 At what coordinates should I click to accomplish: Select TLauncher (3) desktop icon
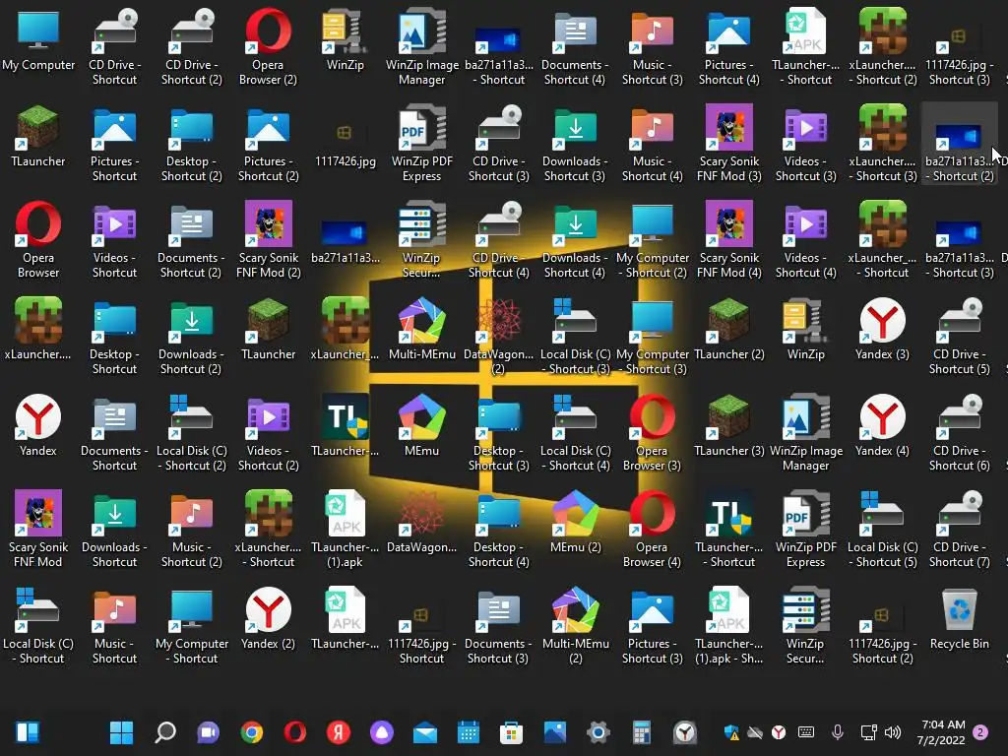click(x=729, y=424)
